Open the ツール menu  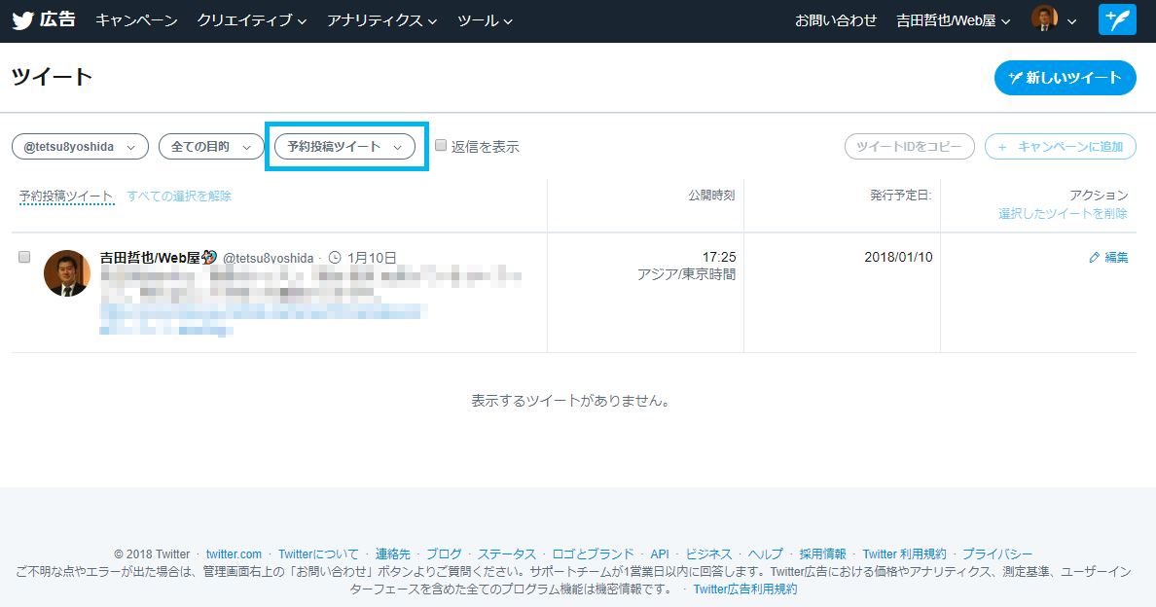coord(485,20)
